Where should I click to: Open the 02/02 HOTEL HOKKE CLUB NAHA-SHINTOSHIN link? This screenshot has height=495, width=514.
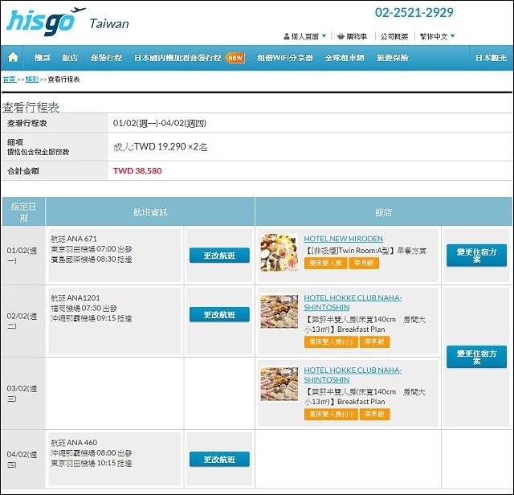(353, 302)
